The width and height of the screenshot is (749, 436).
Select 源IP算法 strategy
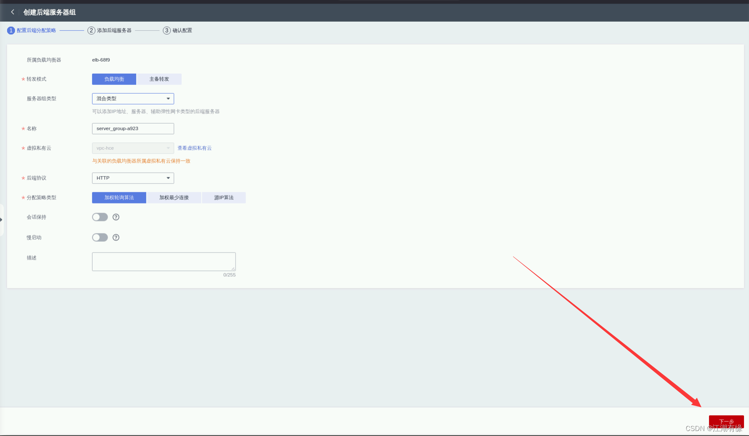[x=224, y=198]
